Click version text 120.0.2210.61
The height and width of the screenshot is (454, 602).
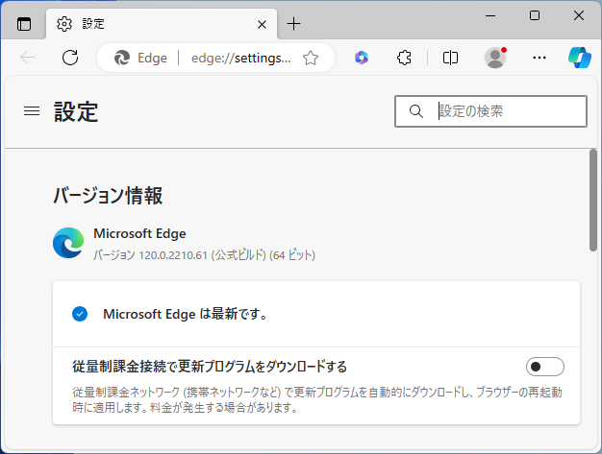(173, 255)
